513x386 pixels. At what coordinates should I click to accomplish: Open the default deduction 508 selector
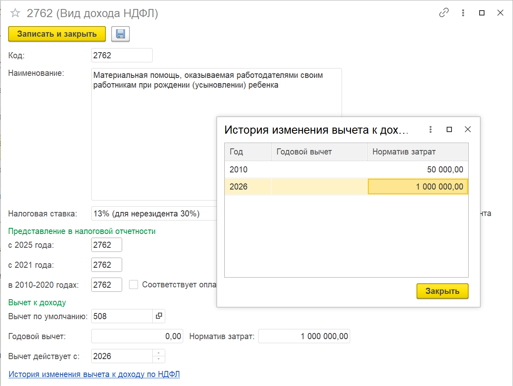[159, 316]
